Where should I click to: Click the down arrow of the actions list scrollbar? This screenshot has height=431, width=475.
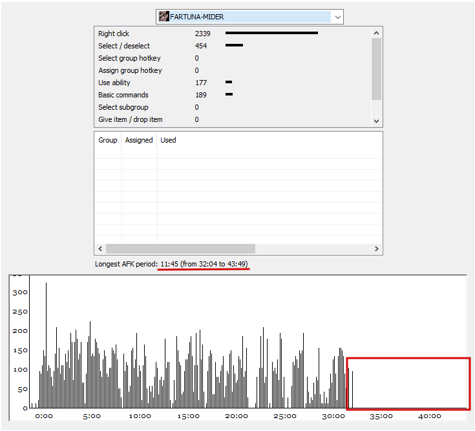376,121
